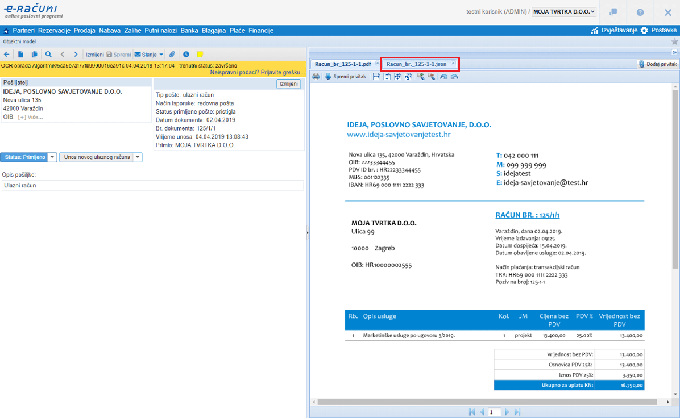Click the favorites star icon
Viewport: 680px width, 418px height.
[x=674, y=41]
